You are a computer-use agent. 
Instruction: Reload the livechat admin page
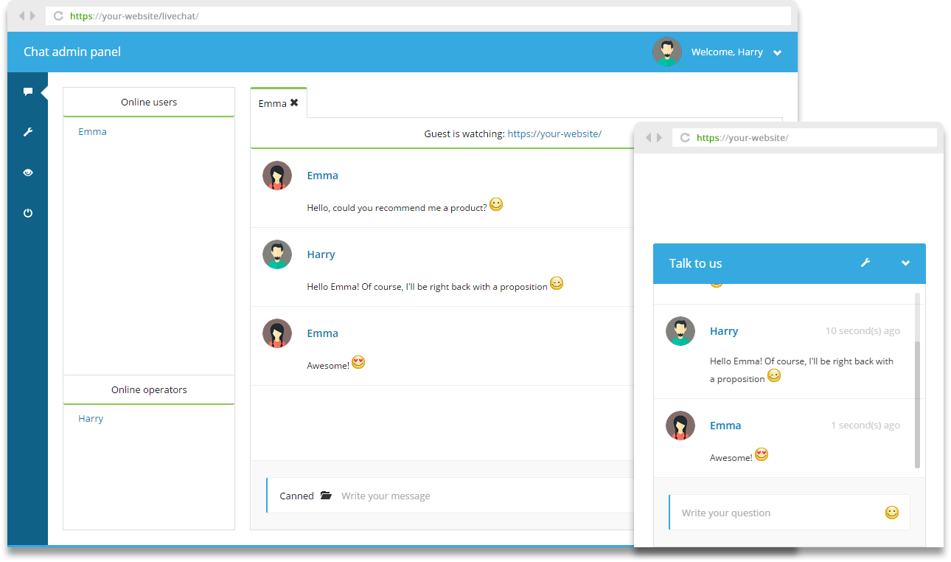pos(58,15)
